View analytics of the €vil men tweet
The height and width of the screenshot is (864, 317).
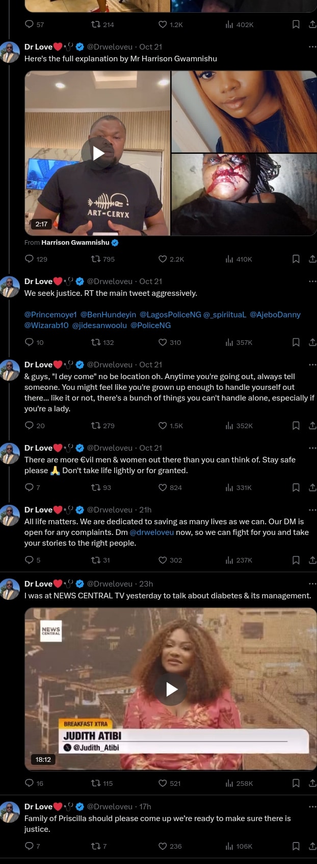tap(229, 487)
